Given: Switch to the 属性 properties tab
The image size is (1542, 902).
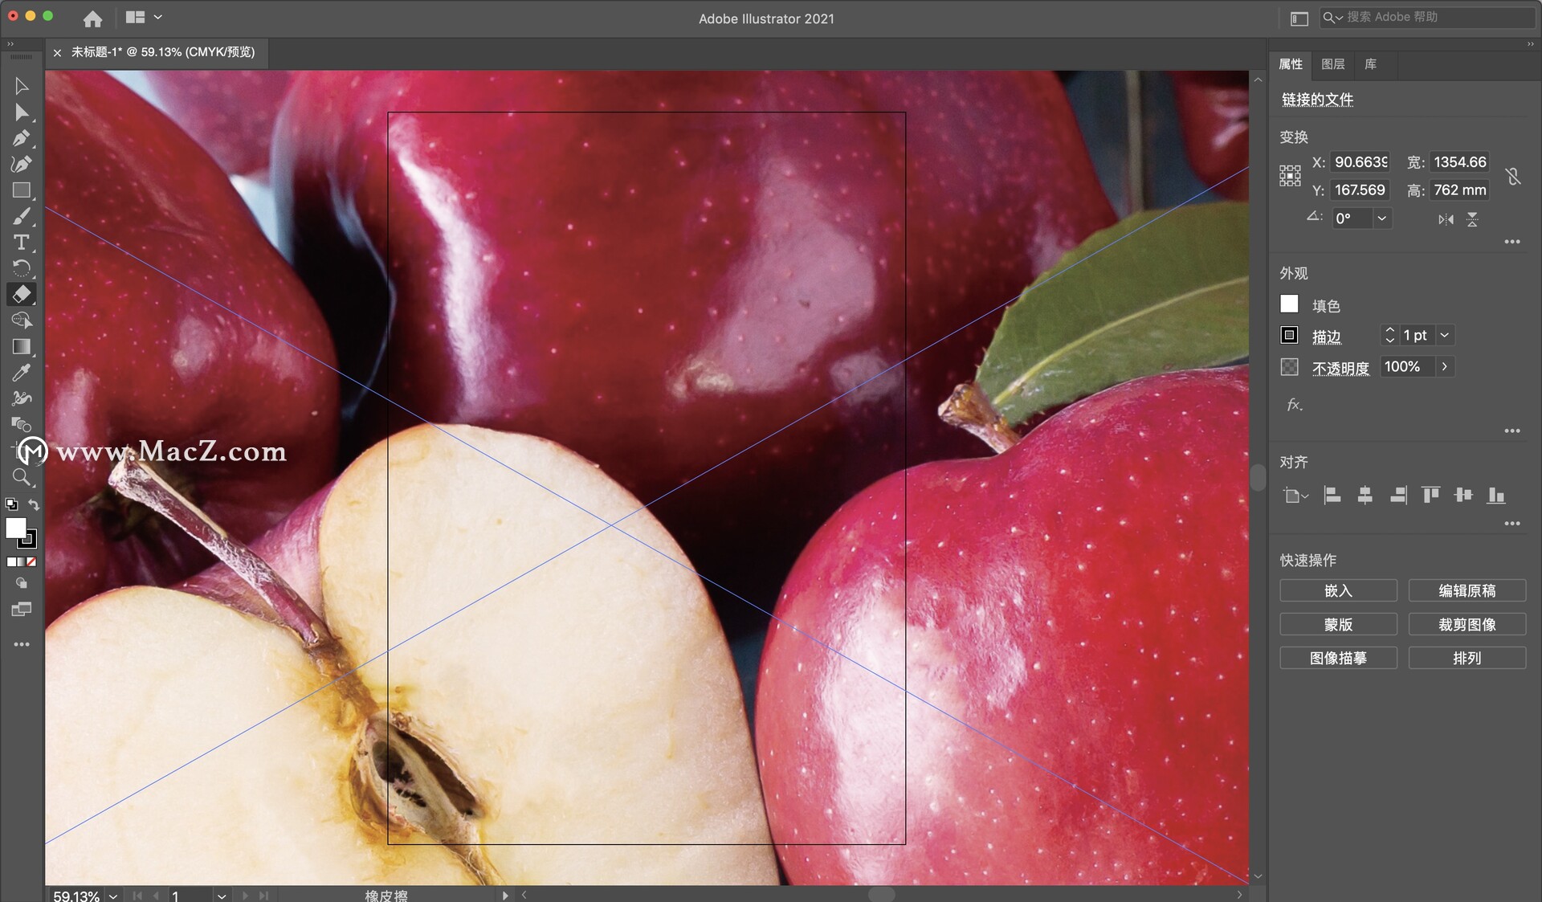Looking at the screenshot, I should pos(1291,64).
